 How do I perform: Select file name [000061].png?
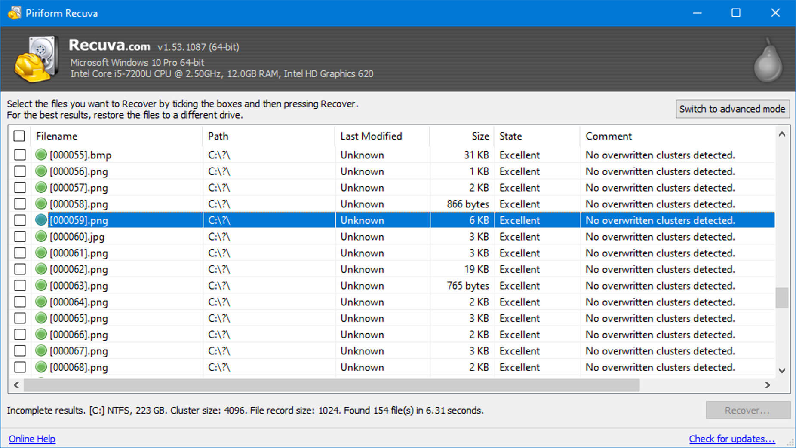tap(79, 253)
